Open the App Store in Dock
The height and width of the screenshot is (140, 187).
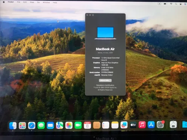tap(151, 125)
